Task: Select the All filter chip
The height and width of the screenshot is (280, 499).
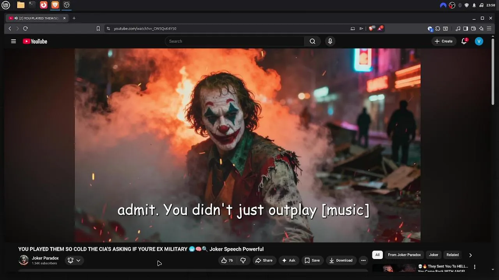Action: click(377, 255)
